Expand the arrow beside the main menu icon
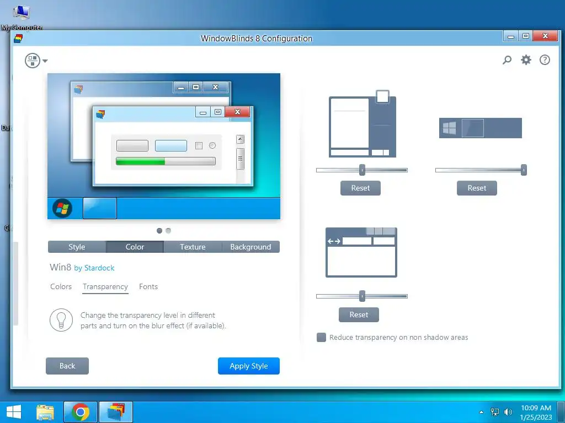This screenshot has height=423, width=565. point(45,61)
